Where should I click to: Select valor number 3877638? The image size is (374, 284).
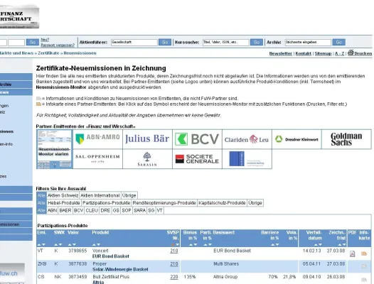pyautogui.click(x=78, y=263)
